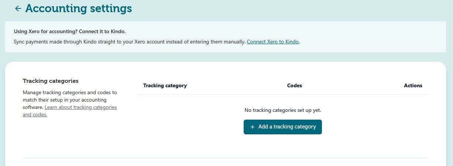The height and width of the screenshot is (166, 453).
Task: Follow the Learn about tracking categories link
Action: tap(80, 107)
